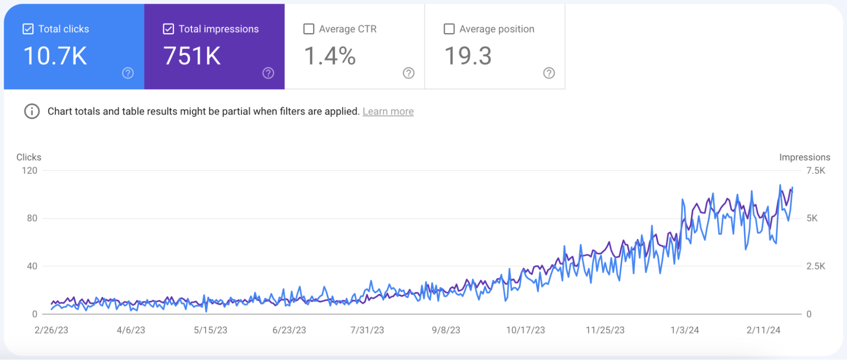
Task: Click the Average CTR help icon
Action: (408, 73)
